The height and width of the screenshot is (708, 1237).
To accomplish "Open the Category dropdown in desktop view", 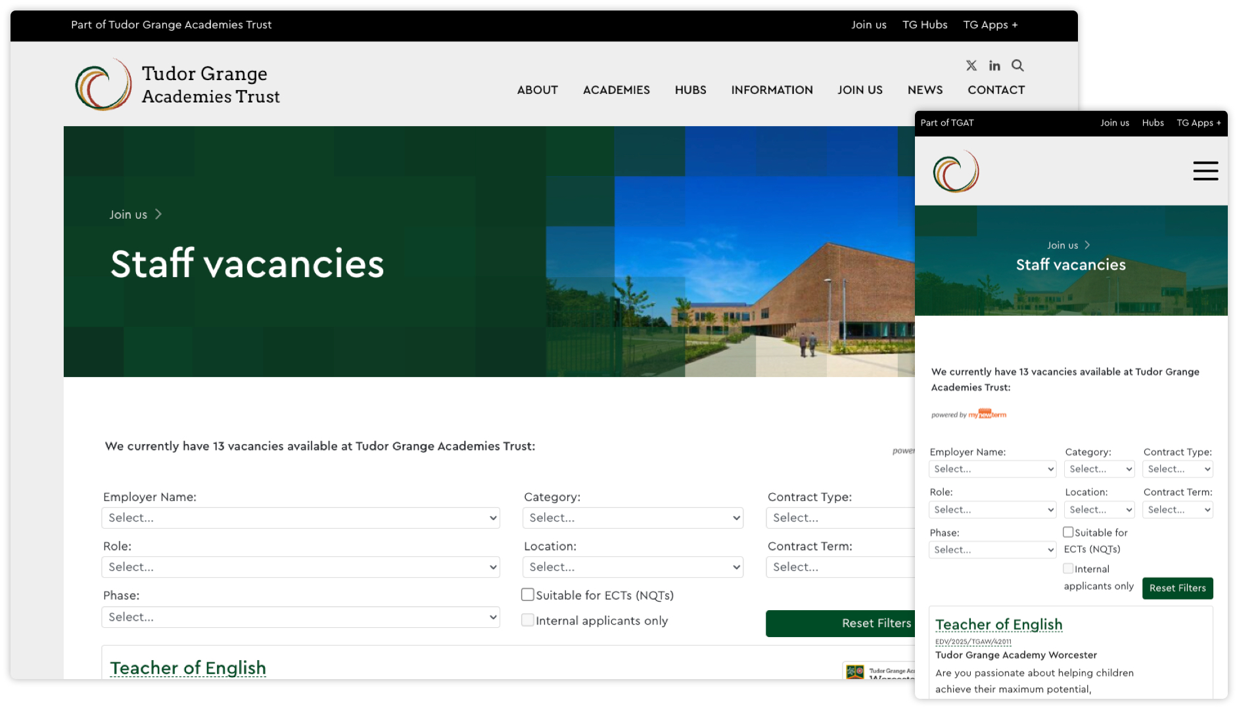I will click(x=633, y=518).
